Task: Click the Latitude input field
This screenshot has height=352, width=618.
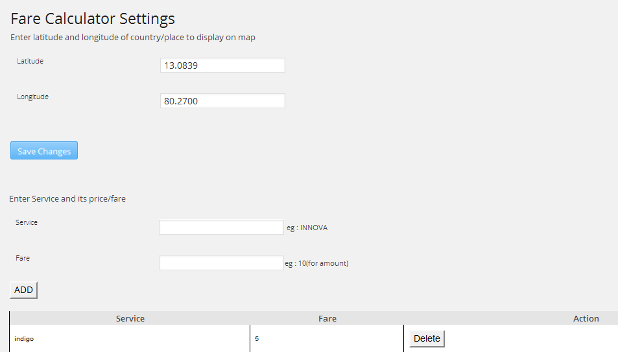Action: click(222, 65)
